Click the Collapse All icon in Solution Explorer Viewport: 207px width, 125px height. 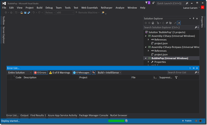pyautogui.click(x=167, y=23)
